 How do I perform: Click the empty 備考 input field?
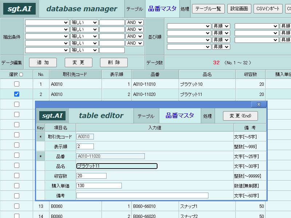click(x=142, y=195)
